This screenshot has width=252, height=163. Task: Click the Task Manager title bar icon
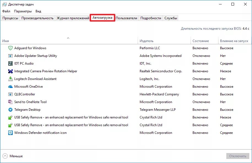tap(4, 4)
